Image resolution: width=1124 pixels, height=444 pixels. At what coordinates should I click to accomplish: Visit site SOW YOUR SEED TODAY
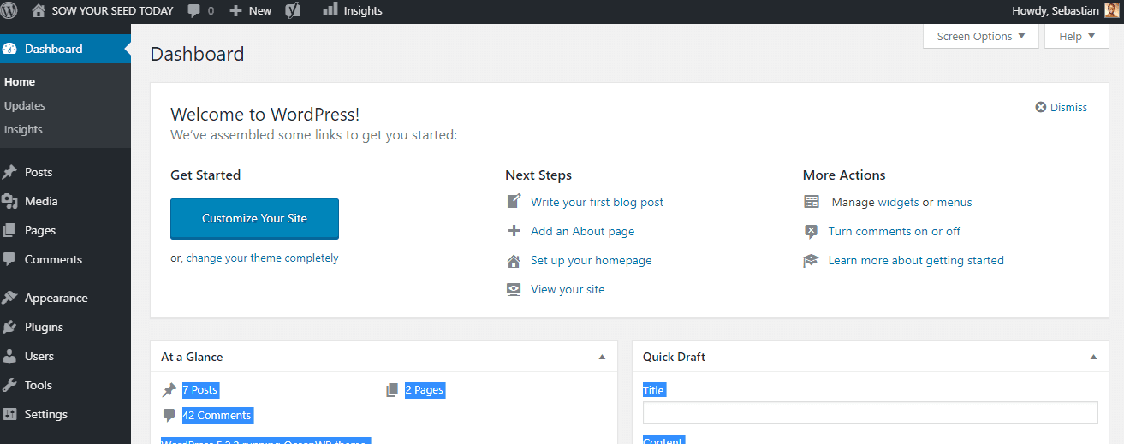[112, 11]
